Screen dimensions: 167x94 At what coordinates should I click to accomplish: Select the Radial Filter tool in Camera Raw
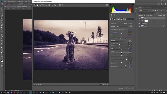[x=62, y=5]
